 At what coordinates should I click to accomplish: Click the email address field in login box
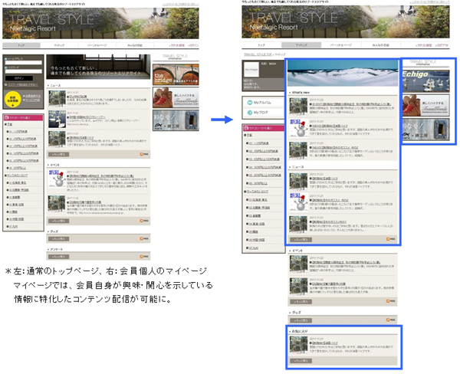point(24,63)
